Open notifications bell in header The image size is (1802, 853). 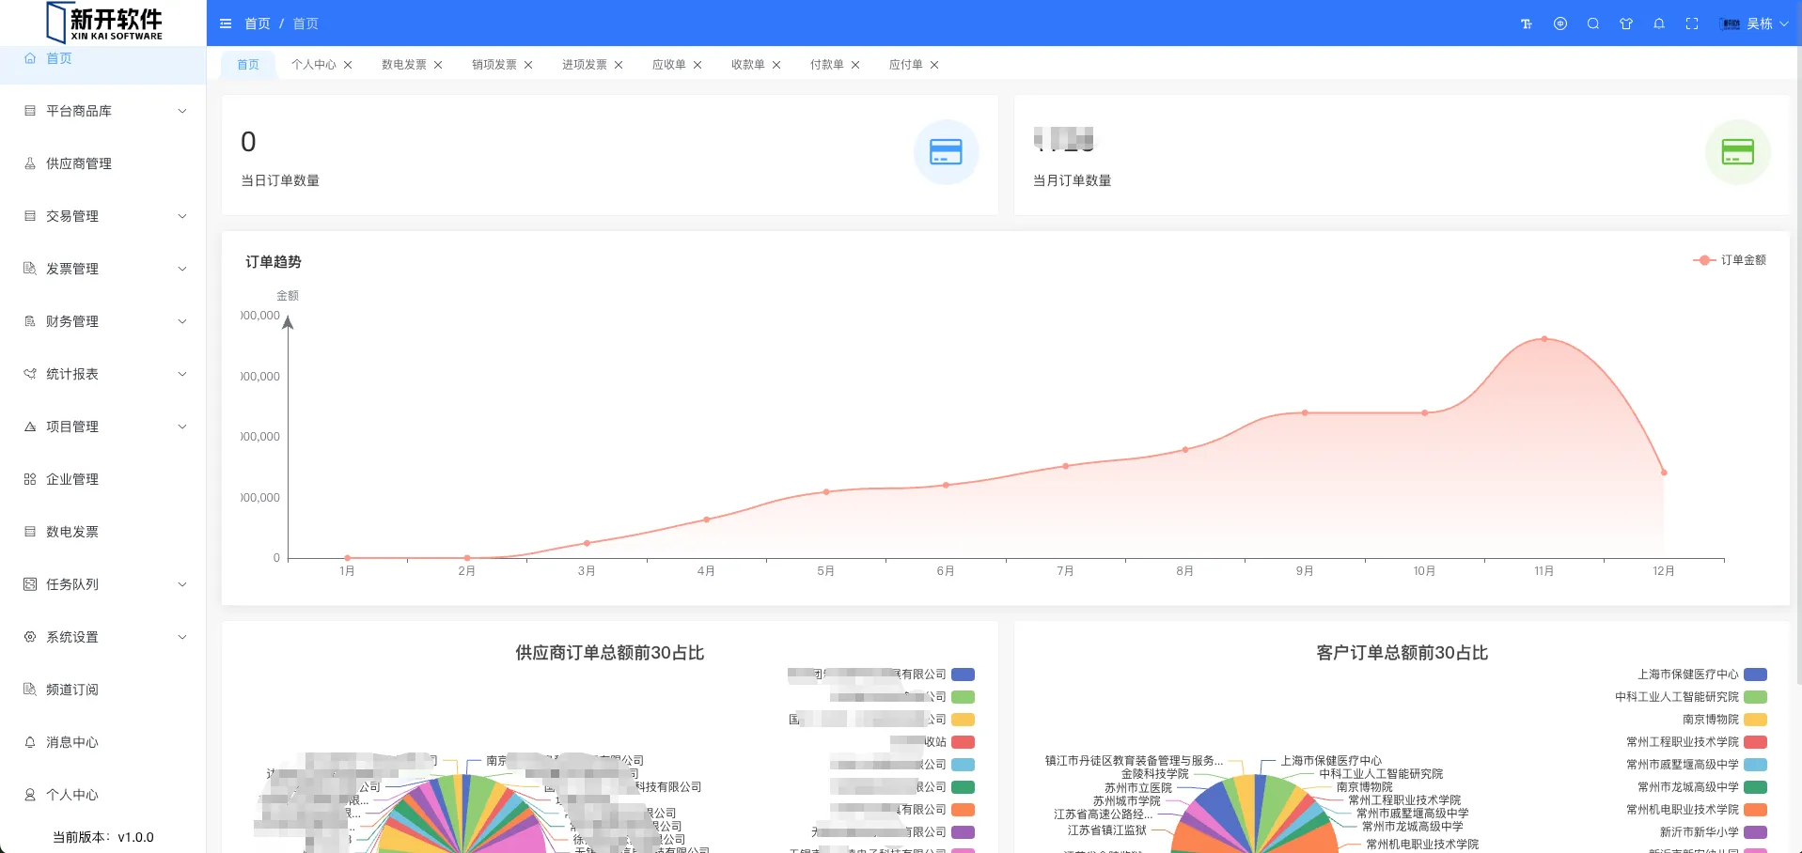(x=1659, y=23)
